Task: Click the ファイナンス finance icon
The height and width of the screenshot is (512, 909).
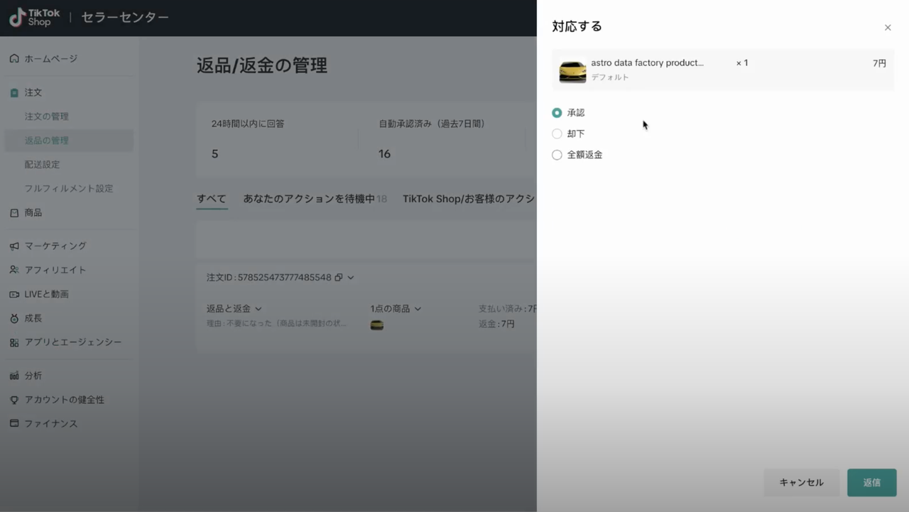Action: pyautogui.click(x=15, y=423)
